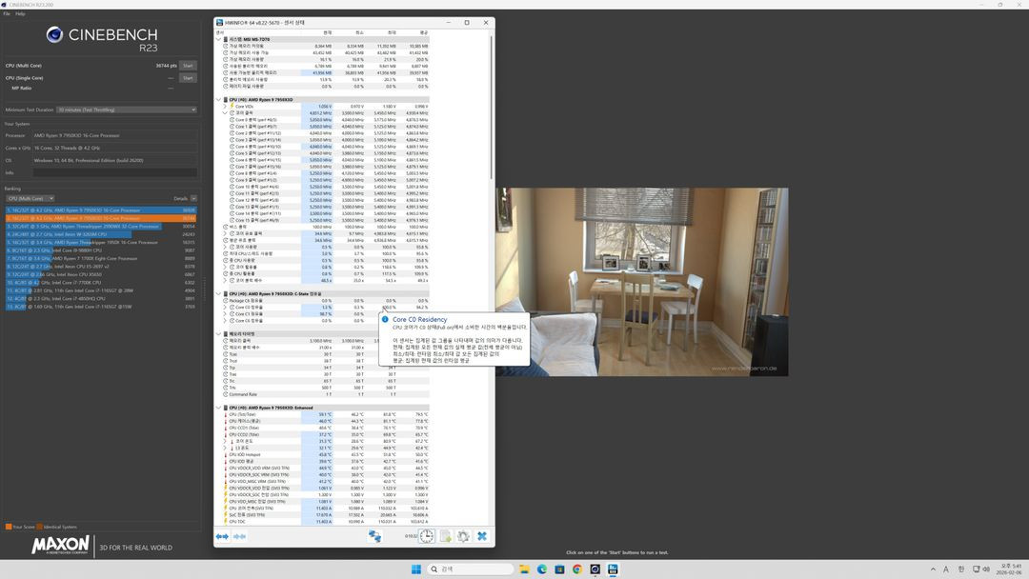The image size is (1029, 579).
Task: Collapse the MSI MS-7D70 system sensor group
Action: point(220,39)
